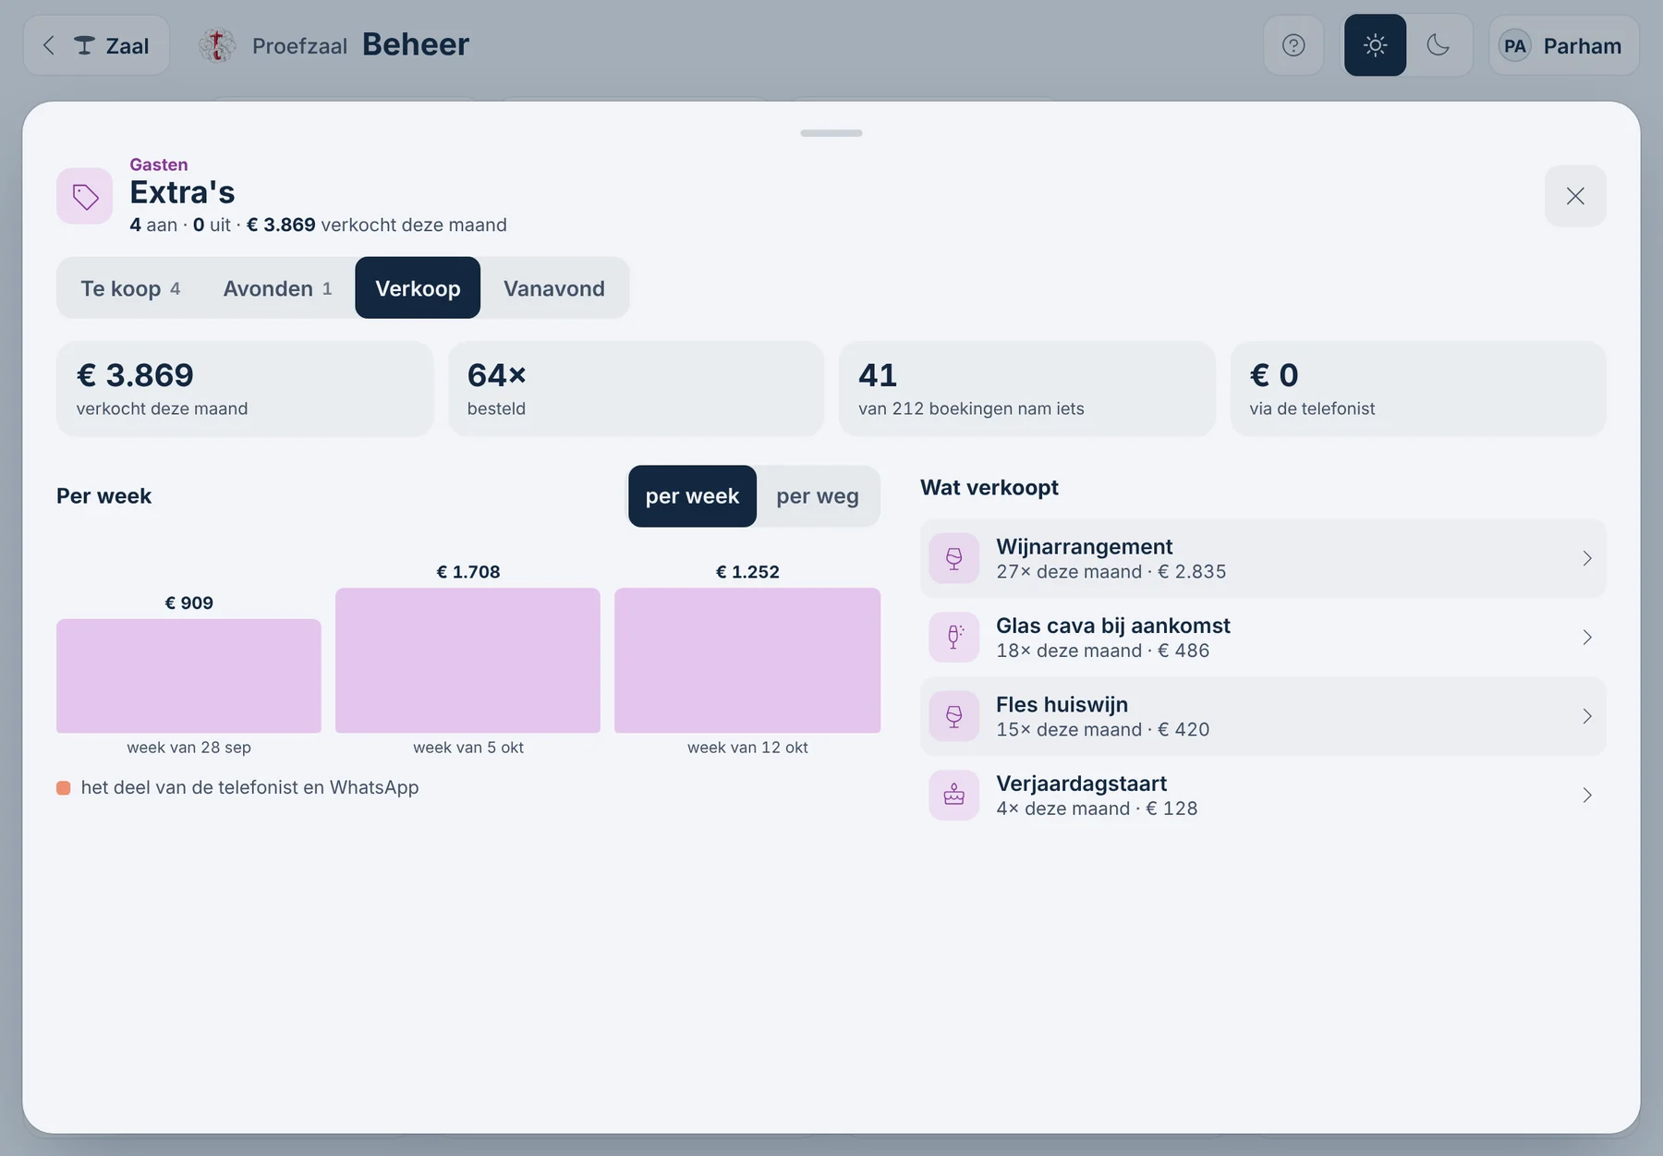Click the € 1.708 bar value label
This screenshot has width=1663, height=1156.
pos(468,572)
